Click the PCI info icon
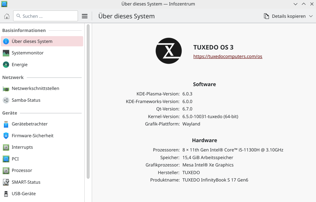Image resolution: width=316 pixels, height=202 pixels. (x=6, y=159)
